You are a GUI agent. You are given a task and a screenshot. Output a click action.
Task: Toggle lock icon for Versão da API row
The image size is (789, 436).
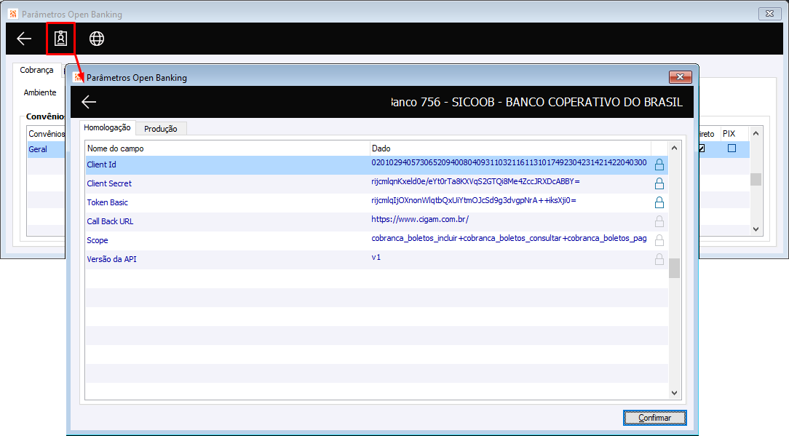point(659,259)
